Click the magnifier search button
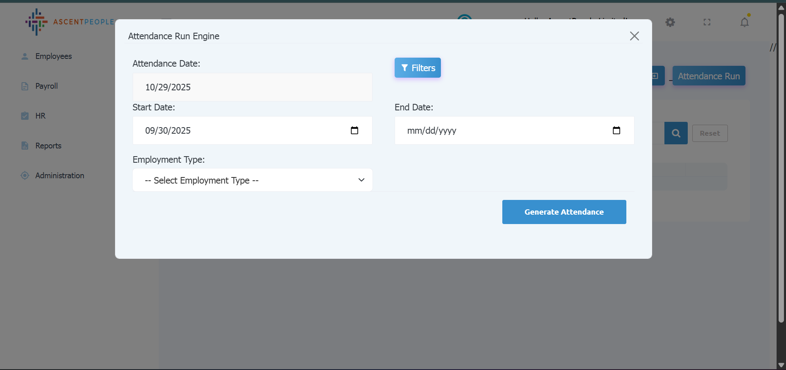The height and width of the screenshot is (370, 786). (x=676, y=133)
